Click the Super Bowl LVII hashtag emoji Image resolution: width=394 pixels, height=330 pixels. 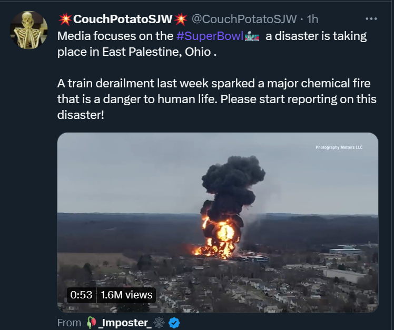253,36
